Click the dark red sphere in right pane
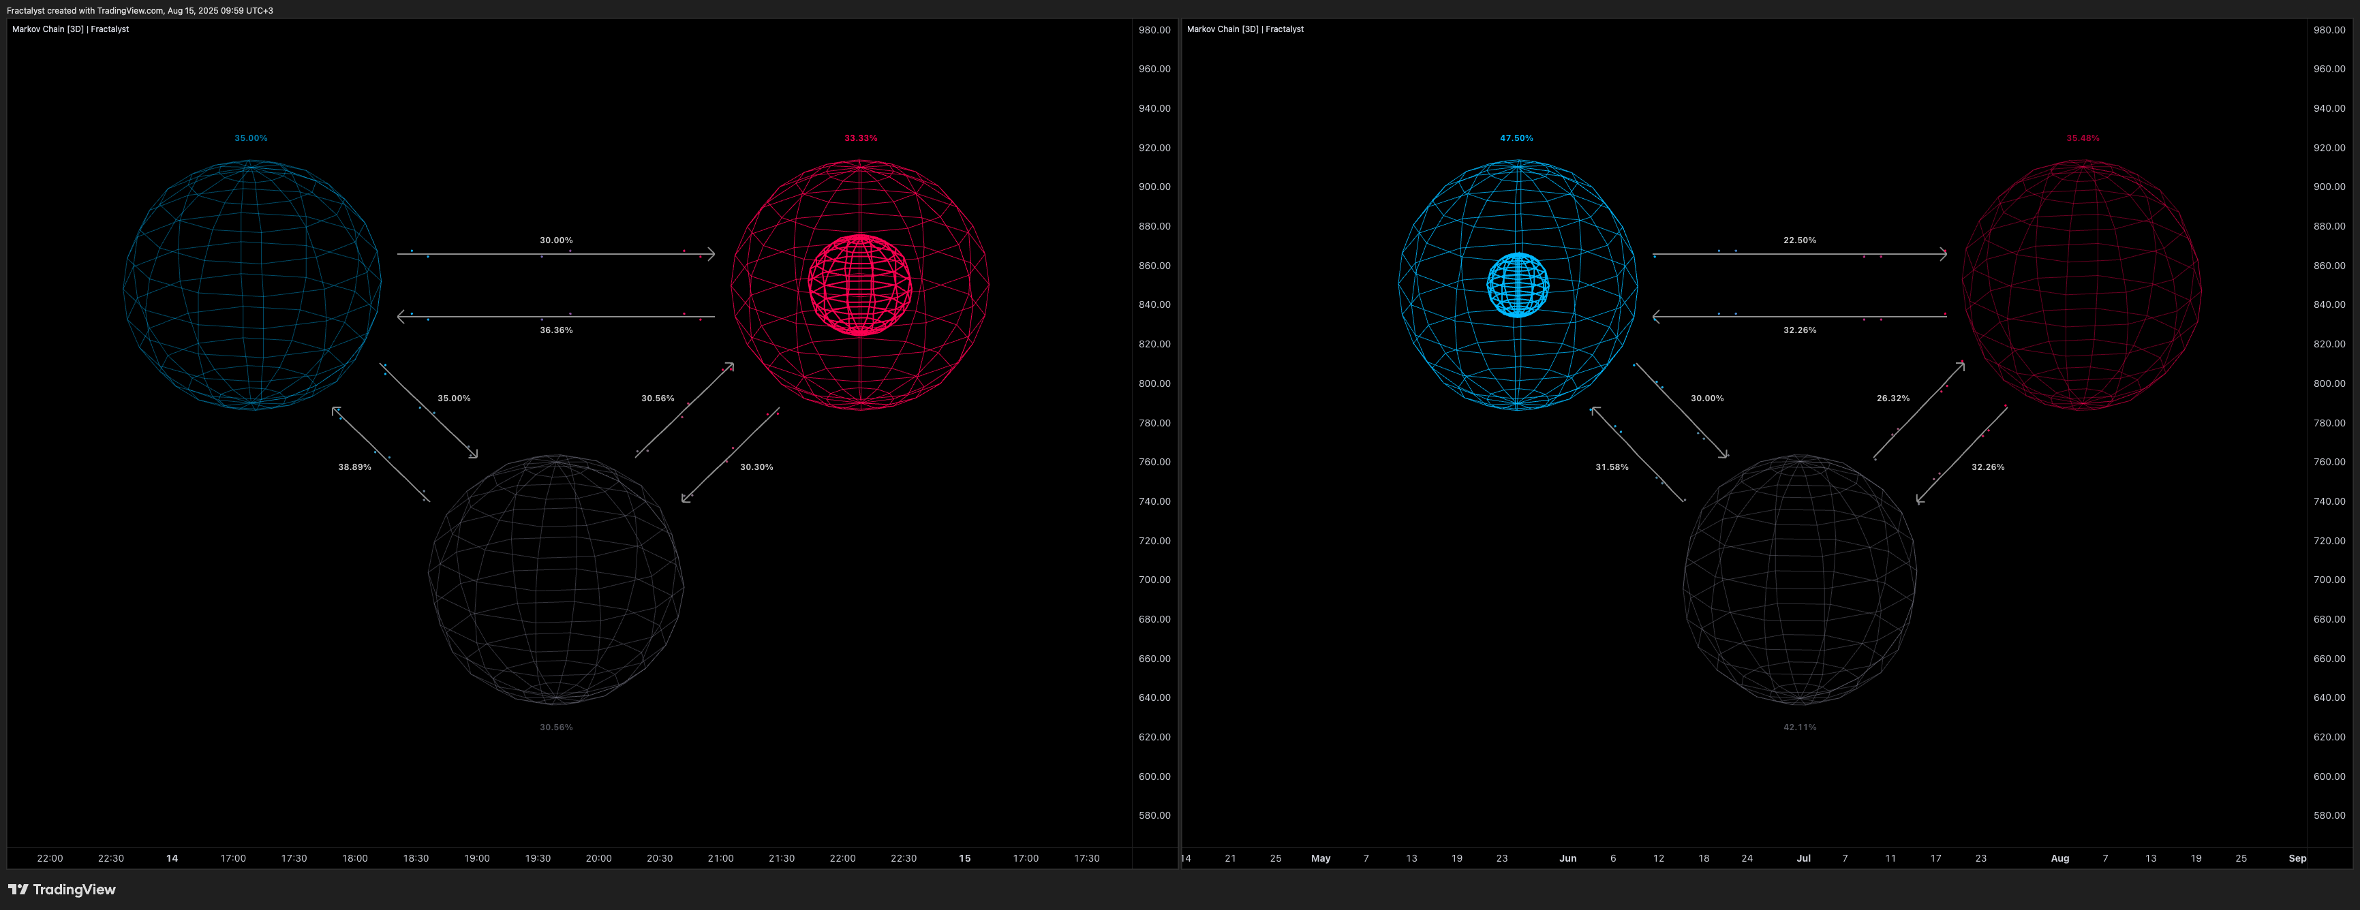Viewport: 2360px width, 910px height. tap(2081, 285)
